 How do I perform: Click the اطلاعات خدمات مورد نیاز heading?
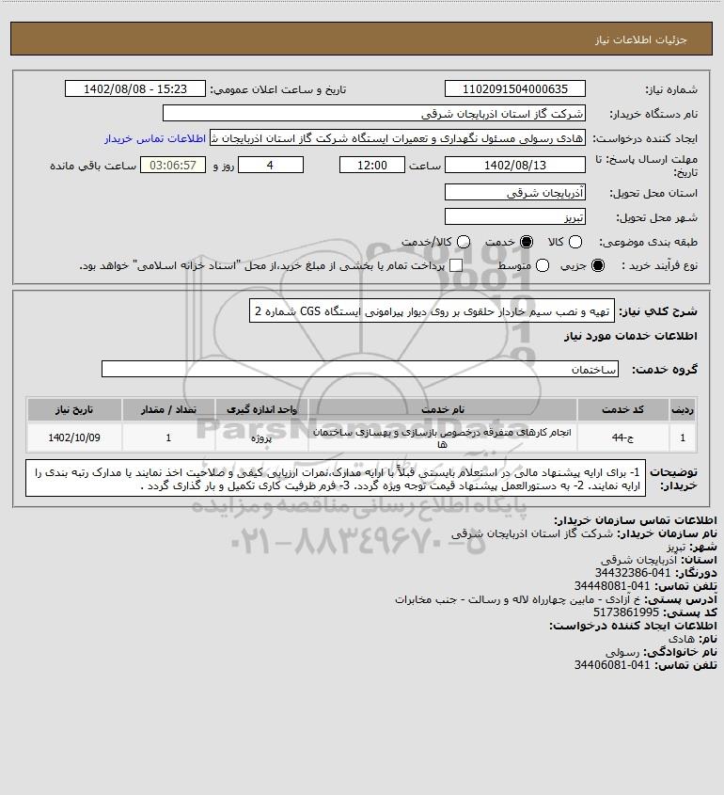point(631,336)
